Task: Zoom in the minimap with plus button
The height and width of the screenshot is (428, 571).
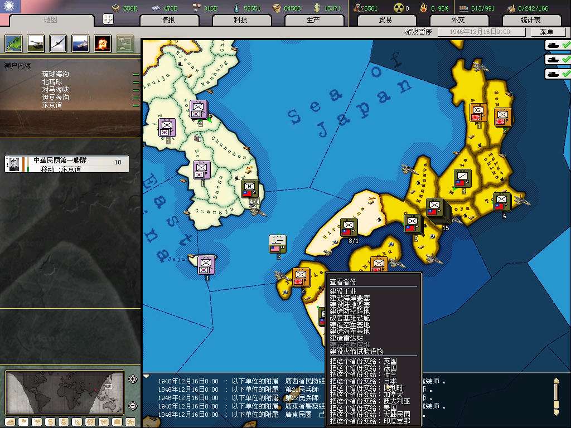Action: tap(133, 380)
